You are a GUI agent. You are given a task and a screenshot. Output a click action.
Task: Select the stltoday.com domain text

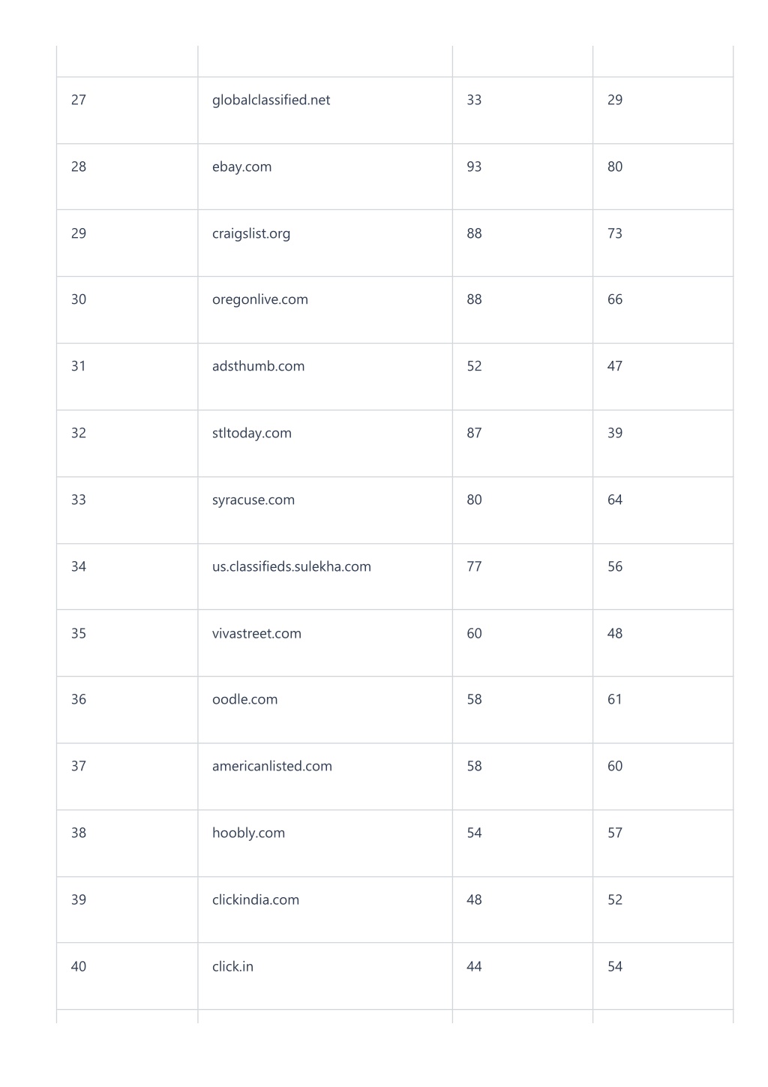click(251, 433)
